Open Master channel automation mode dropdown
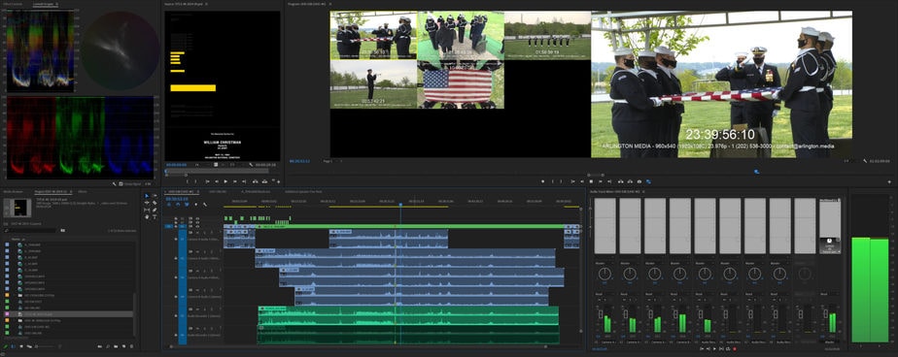Image resolution: width=898 pixels, height=357 pixels. (x=830, y=294)
